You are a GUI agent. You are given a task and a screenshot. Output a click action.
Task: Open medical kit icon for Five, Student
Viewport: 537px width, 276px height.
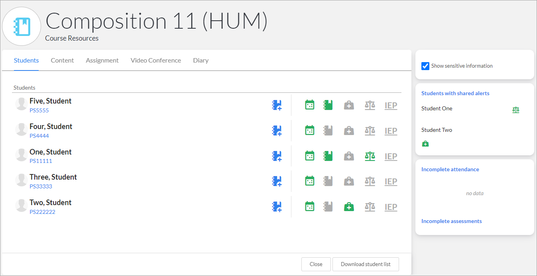click(349, 105)
